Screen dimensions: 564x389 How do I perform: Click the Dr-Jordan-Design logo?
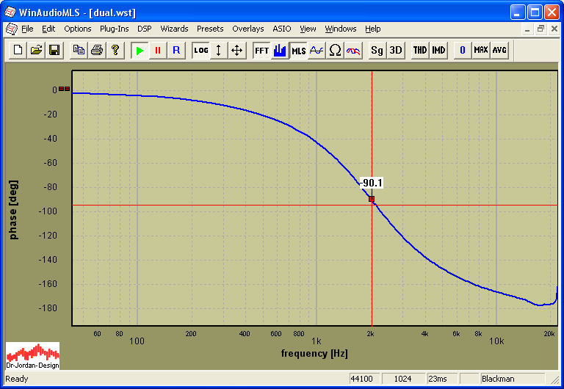(x=33, y=355)
